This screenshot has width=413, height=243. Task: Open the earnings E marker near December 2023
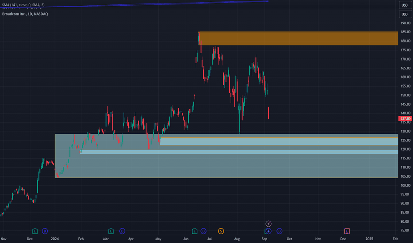pos(35,231)
